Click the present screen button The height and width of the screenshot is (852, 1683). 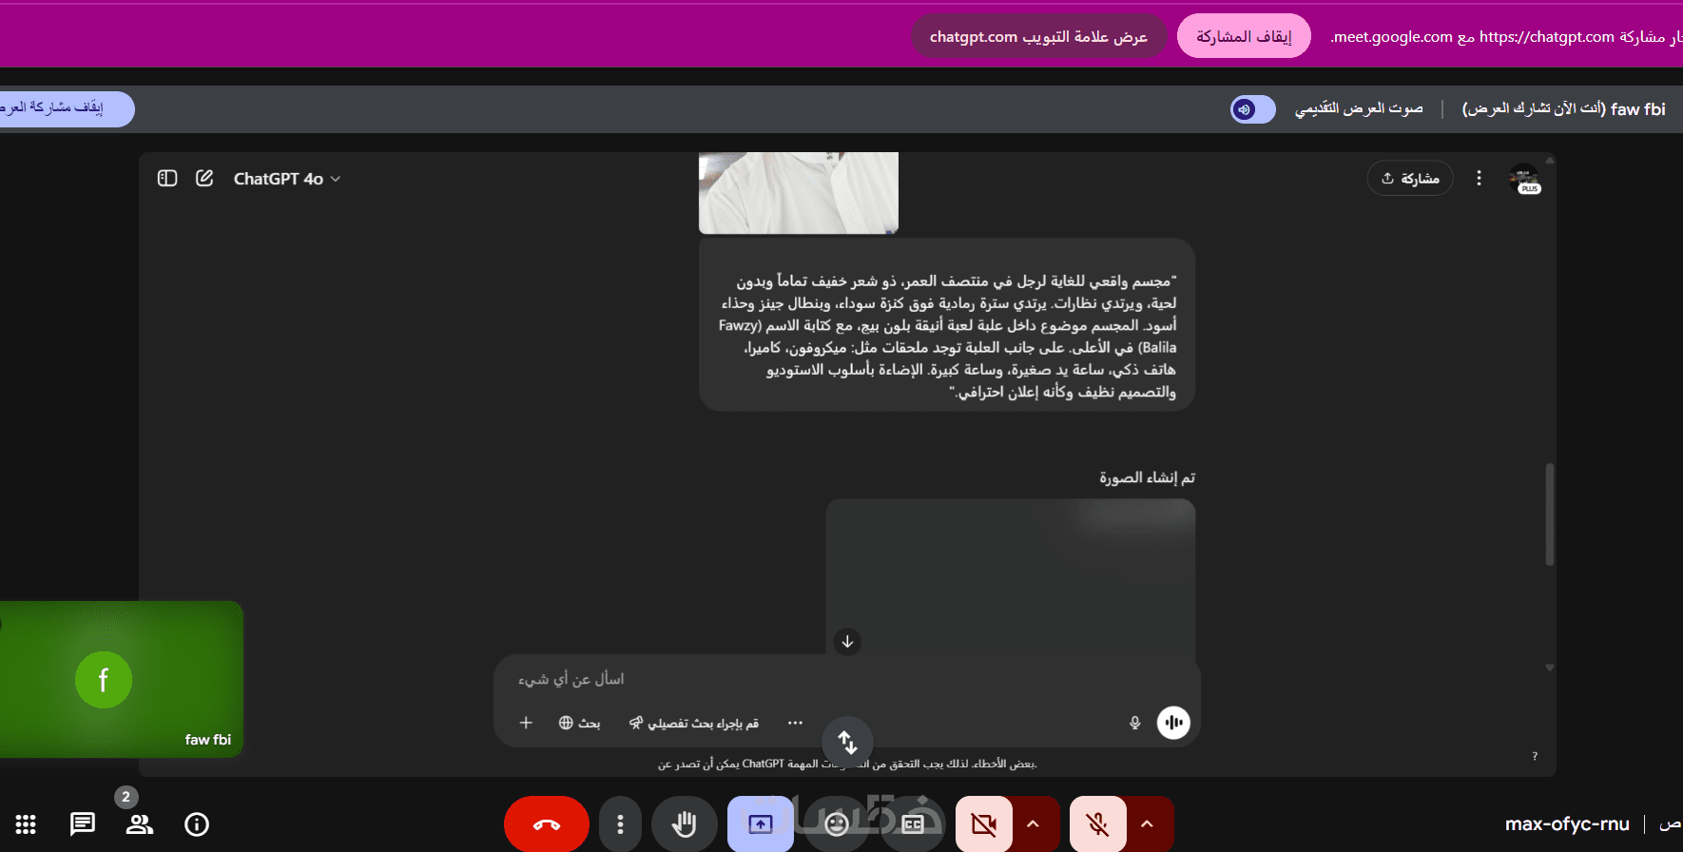761,824
